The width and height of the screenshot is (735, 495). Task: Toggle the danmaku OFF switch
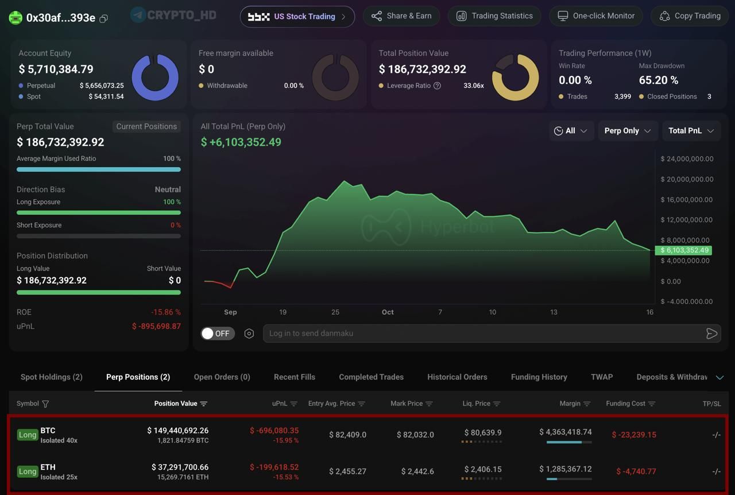218,334
